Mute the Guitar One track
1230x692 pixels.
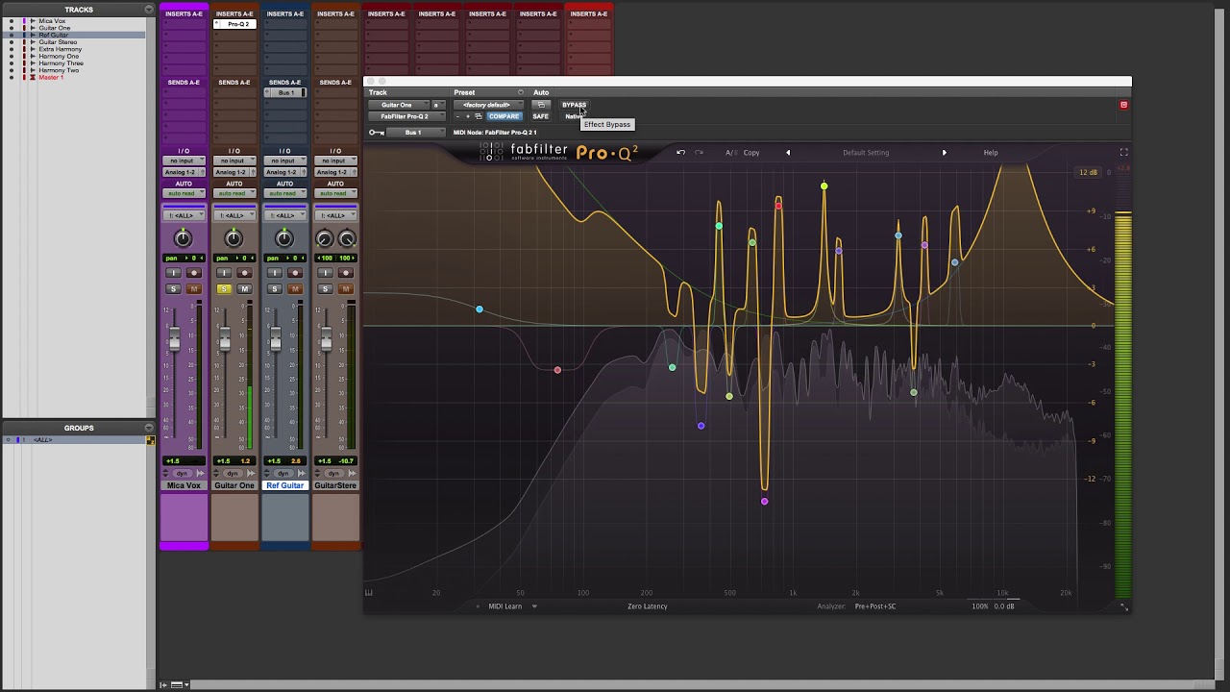tap(244, 289)
